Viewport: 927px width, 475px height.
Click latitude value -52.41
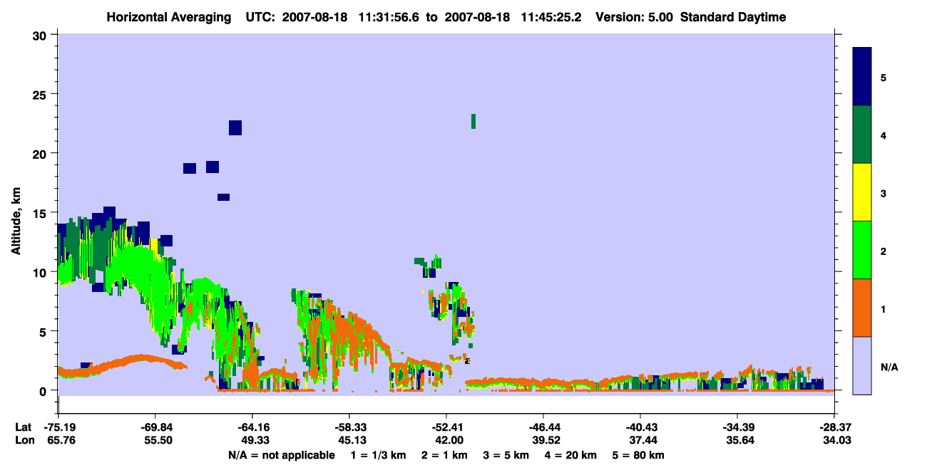coord(446,427)
